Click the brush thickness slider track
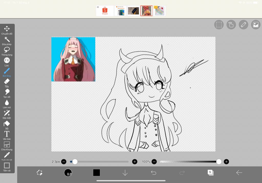 tap(99, 162)
